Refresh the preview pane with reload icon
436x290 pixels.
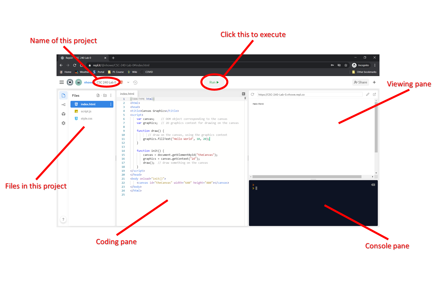click(x=252, y=94)
